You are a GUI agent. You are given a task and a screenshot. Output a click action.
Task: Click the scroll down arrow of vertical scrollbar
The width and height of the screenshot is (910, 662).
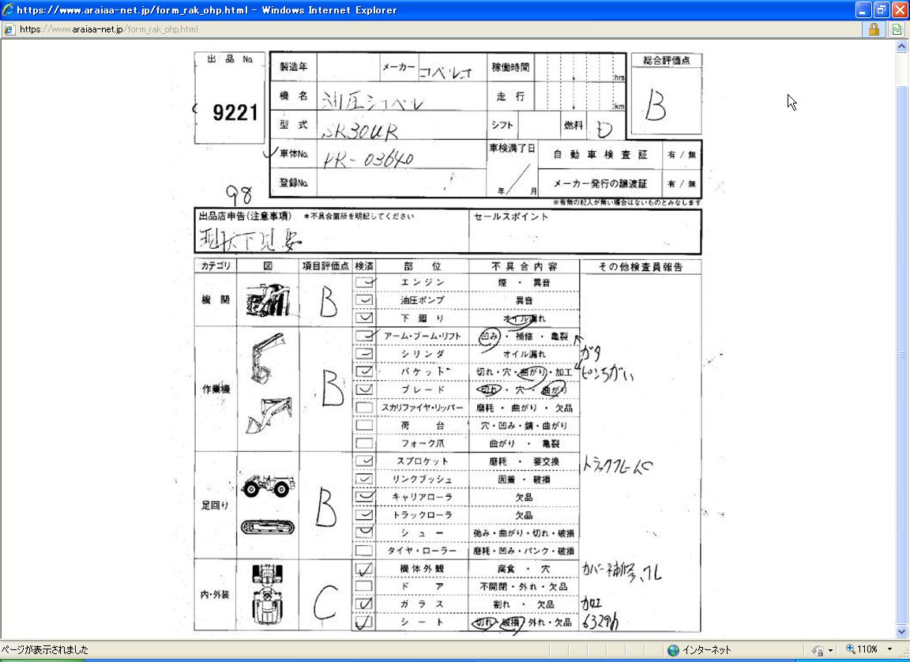902,632
